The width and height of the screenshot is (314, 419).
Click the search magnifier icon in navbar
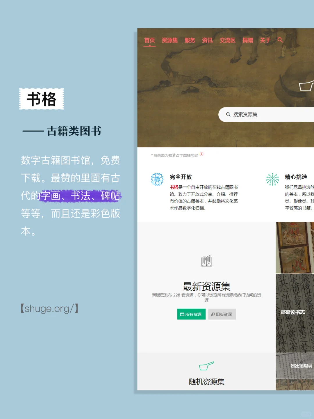[x=280, y=40]
